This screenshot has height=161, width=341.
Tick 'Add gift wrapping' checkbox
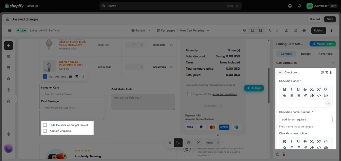coord(45,131)
